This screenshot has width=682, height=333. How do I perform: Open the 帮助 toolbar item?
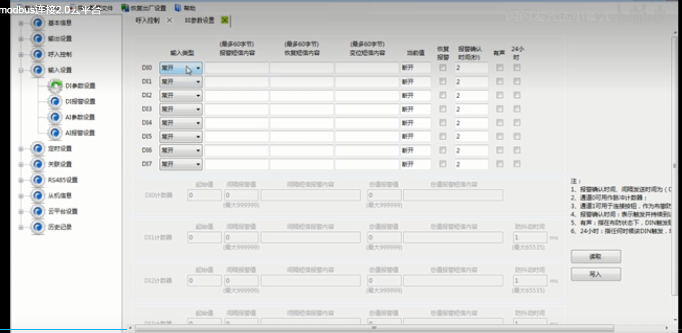(178, 8)
